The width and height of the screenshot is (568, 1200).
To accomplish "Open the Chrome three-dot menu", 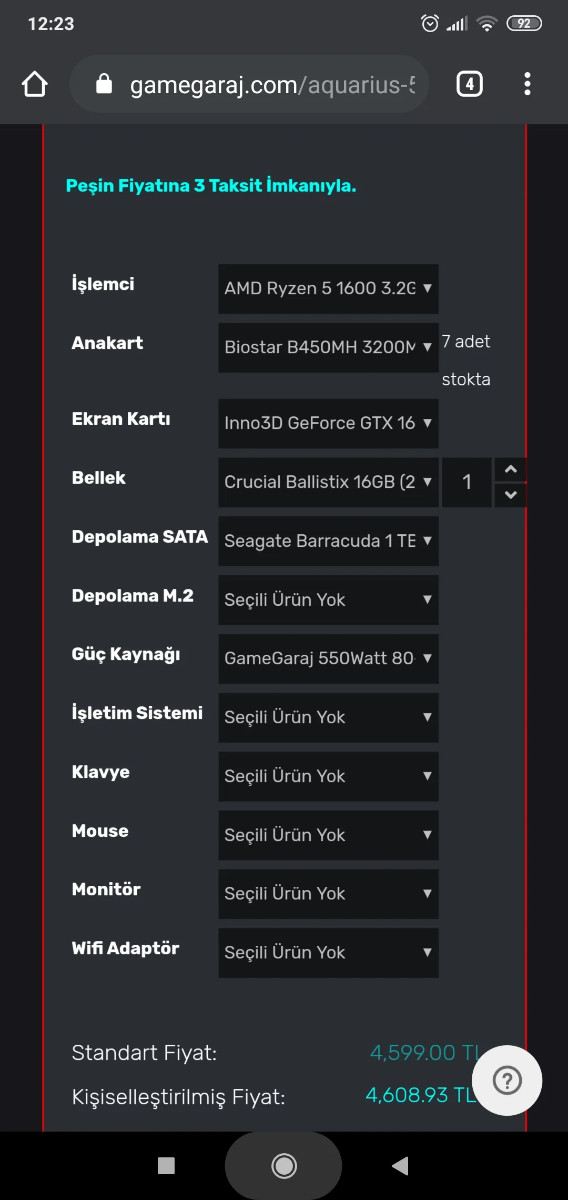I will pyautogui.click(x=527, y=84).
